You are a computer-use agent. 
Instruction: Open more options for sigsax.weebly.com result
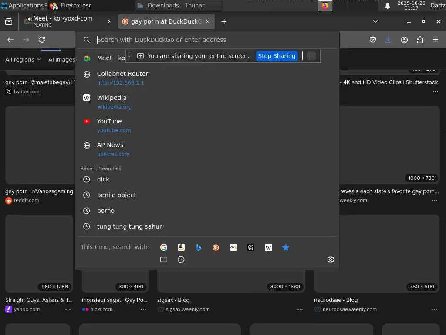tap(300, 309)
